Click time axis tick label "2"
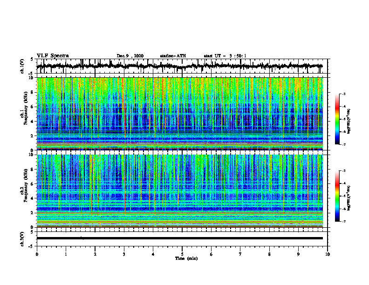This screenshot has width=369, height=285. point(95,254)
